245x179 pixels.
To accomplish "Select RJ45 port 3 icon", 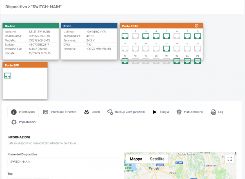I will pos(146,36).
